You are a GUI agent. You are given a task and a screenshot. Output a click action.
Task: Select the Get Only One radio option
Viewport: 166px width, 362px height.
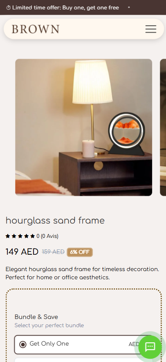point(22,344)
